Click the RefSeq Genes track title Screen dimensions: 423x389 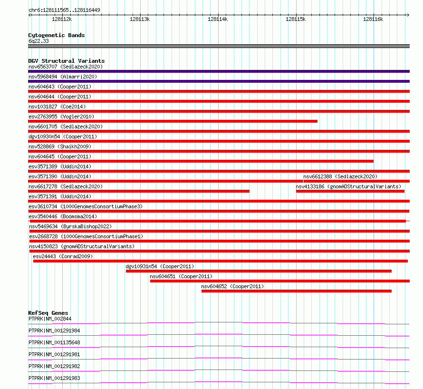pyautogui.click(x=48, y=313)
